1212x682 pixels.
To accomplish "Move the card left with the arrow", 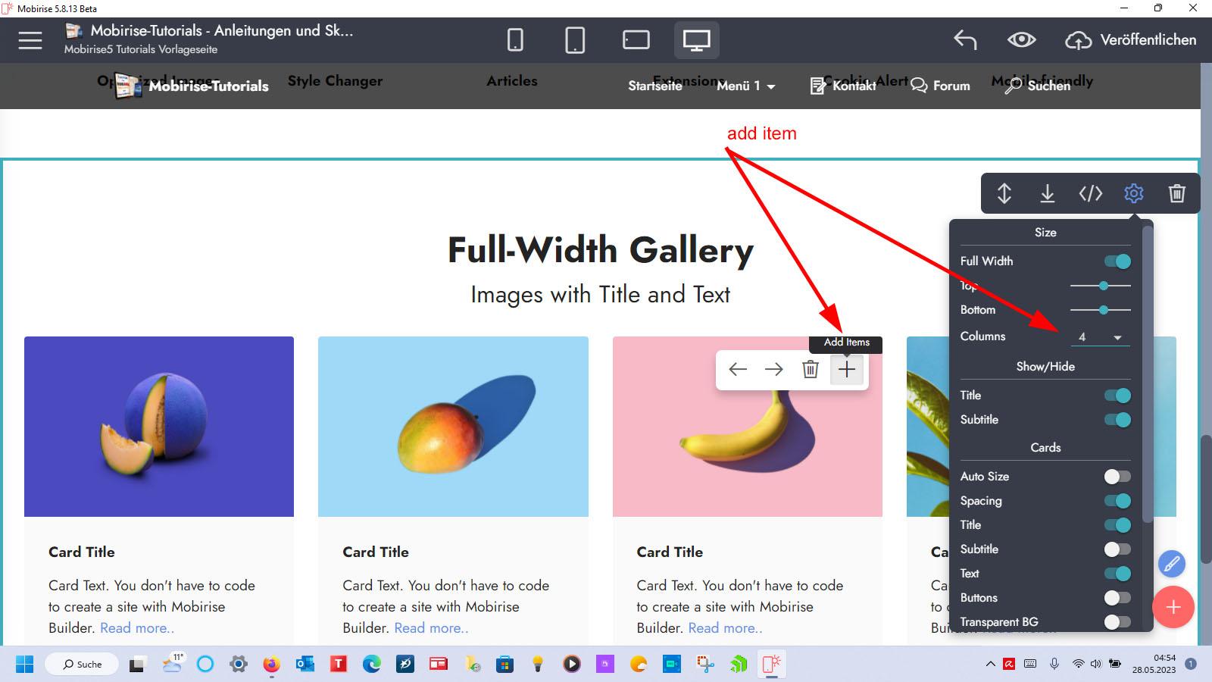I will 738,370.
